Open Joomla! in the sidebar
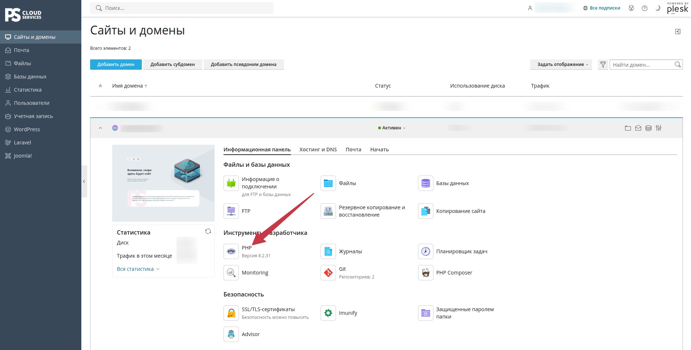Viewport: 691px width, 350px height. [x=41, y=156]
